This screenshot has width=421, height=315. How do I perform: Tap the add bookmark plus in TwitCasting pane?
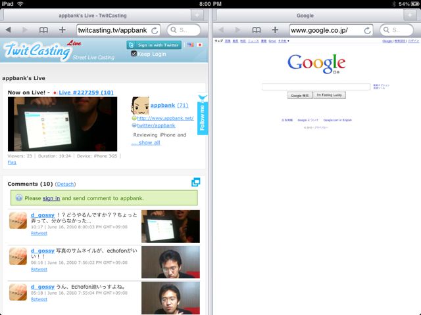tap(62, 30)
